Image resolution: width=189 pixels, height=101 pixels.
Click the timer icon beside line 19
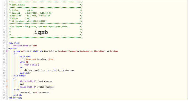pos(7,51)
